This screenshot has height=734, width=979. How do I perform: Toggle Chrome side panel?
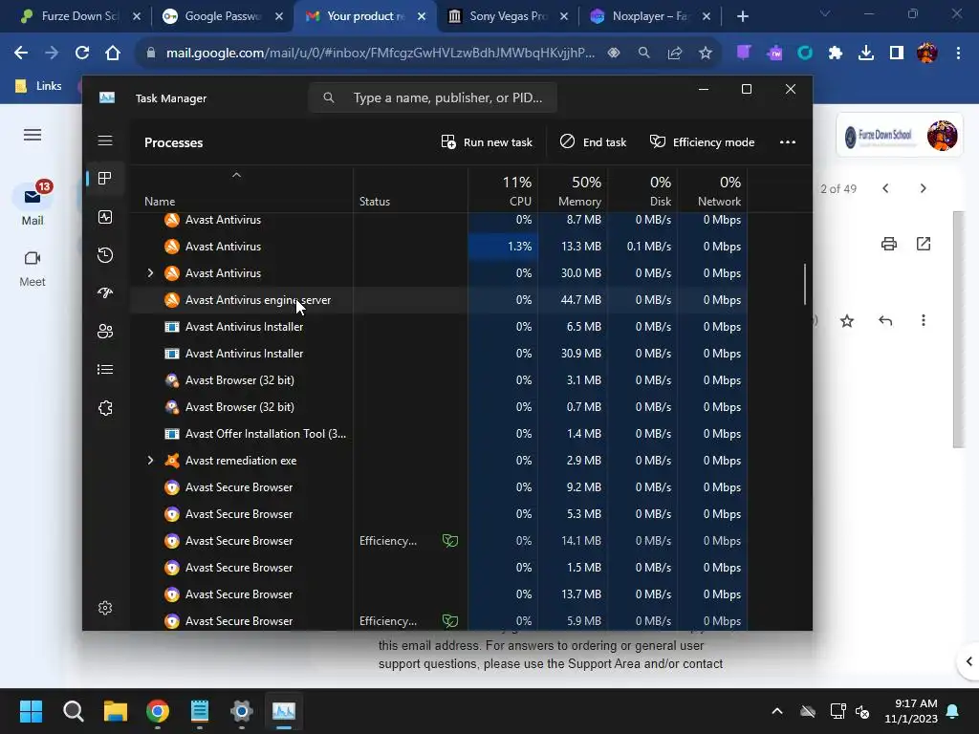(x=897, y=54)
